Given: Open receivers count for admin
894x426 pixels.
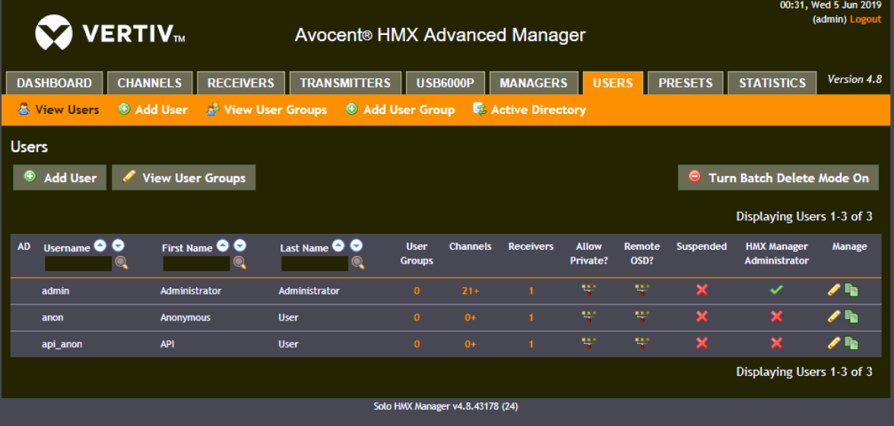Looking at the screenshot, I should click(x=531, y=291).
